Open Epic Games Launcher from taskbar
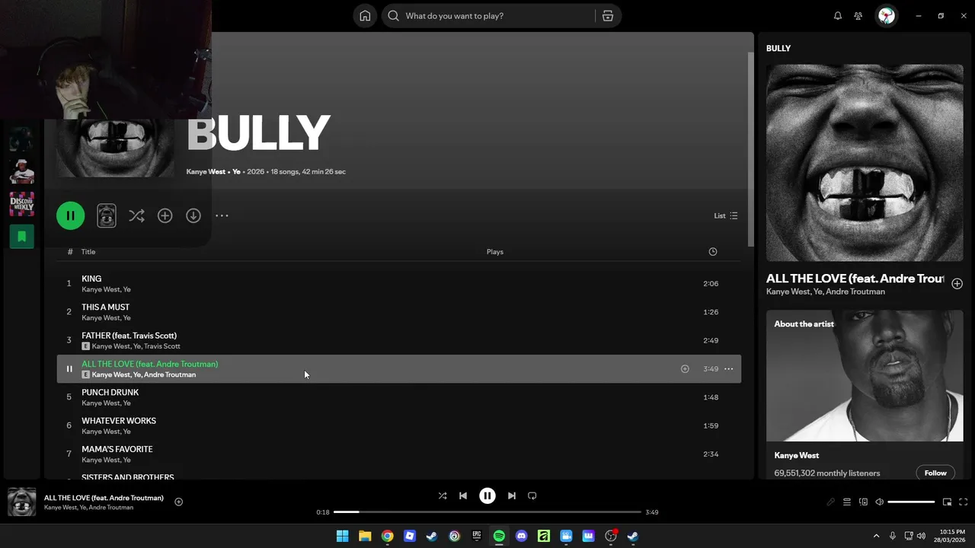Viewport: 975px width, 548px height. (x=477, y=536)
